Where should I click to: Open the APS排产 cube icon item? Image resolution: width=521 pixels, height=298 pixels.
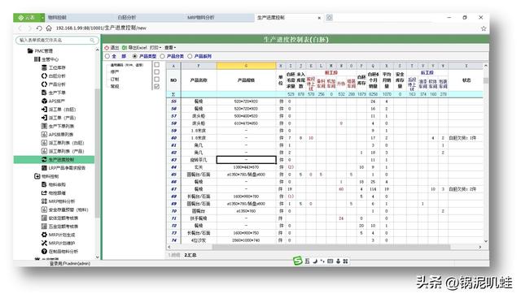click(x=44, y=101)
